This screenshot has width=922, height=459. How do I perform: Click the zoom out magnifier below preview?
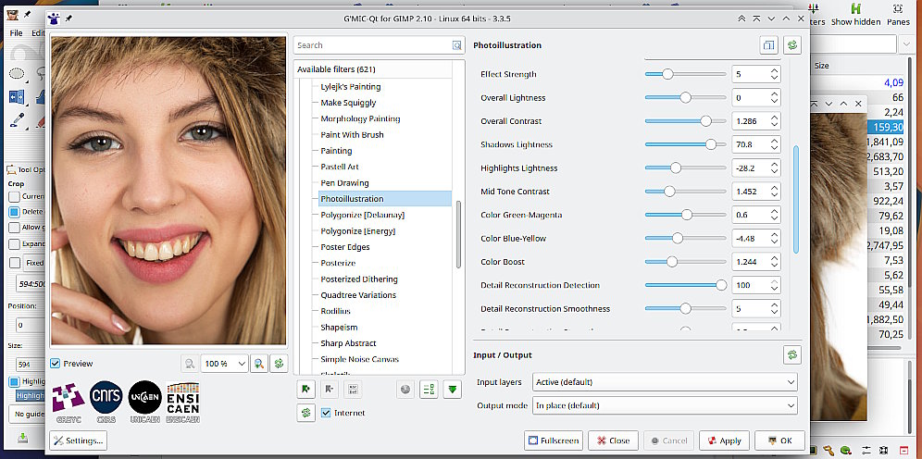click(189, 365)
